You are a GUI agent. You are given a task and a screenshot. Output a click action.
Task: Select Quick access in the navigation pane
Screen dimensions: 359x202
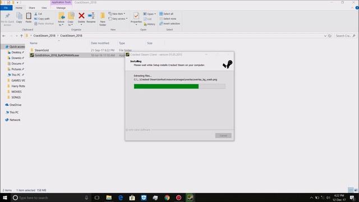pos(15,47)
